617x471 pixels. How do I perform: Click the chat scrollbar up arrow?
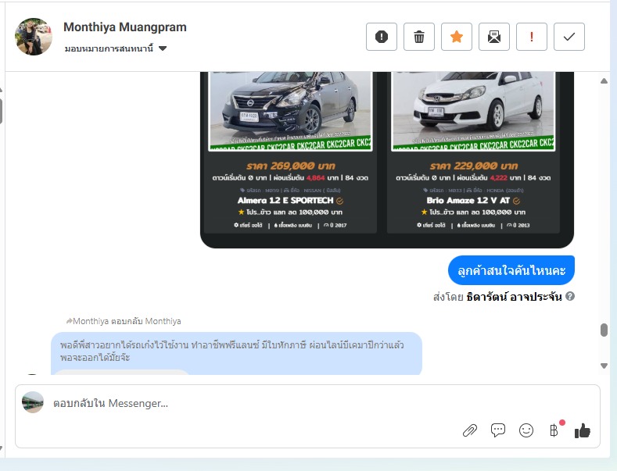point(604,81)
